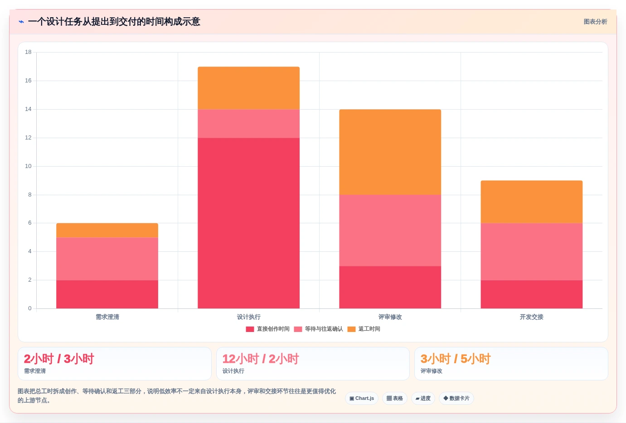Click 评审修改 orange rework segment
Viewport: 626px width, 423px height.
[x=390, y=152]
